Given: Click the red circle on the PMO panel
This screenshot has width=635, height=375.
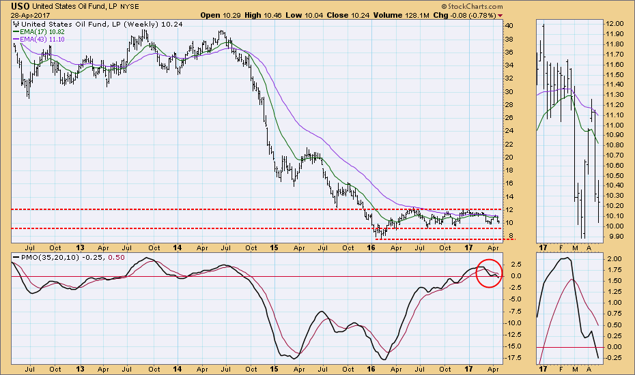Looking at the screenshot, I should click(x=490, y=273).
